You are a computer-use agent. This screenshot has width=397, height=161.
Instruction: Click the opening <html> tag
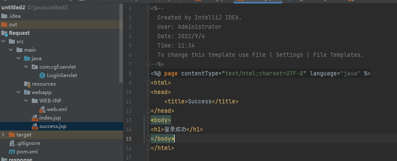click(x=161, y=83)
